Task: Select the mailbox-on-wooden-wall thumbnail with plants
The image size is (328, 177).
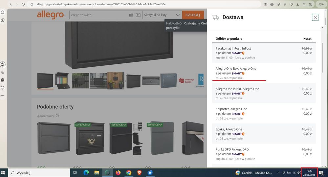Action: tap(116, 81)
